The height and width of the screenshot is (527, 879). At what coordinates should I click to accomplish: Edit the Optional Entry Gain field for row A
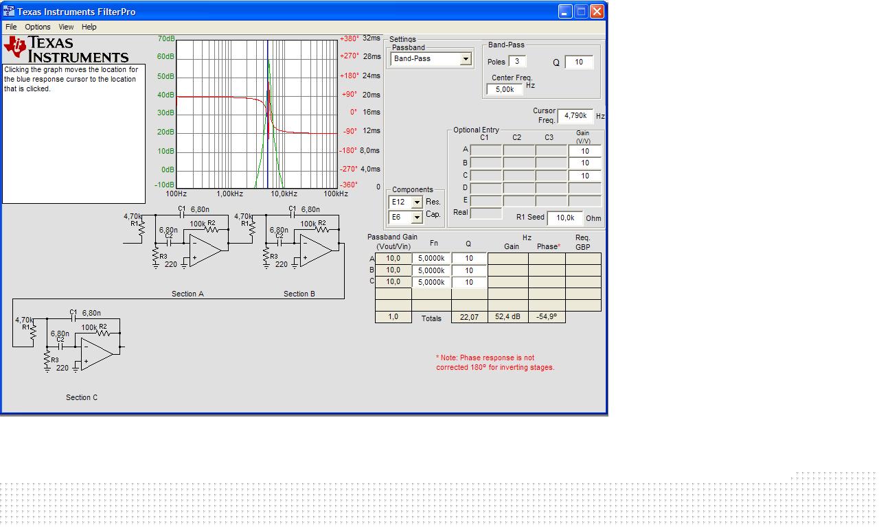click(585, 151)
